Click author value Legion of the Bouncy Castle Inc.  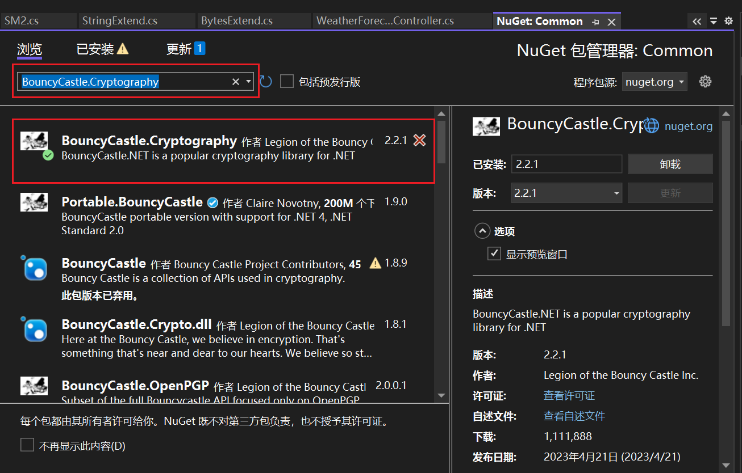point(621,375)
